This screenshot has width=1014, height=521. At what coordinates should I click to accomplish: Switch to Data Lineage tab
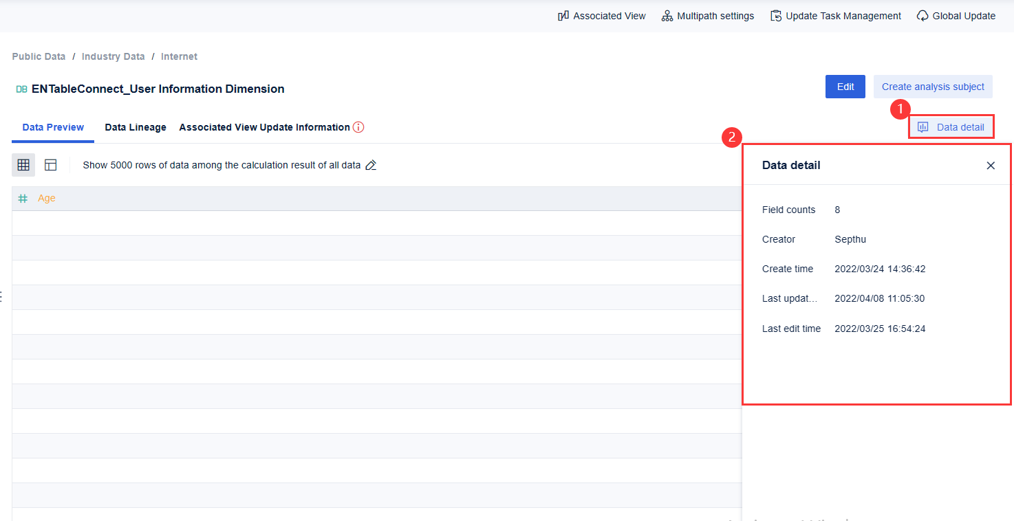[x=136, y=127]
